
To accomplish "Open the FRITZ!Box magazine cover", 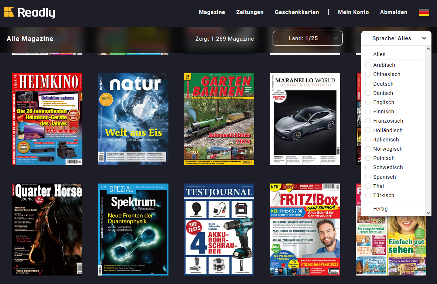I will click(305, 229).
